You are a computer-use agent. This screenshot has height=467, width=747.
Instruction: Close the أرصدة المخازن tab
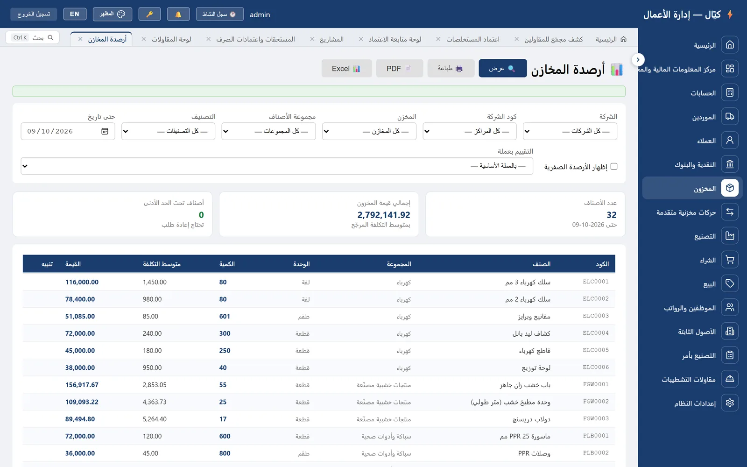click(80, 39)
